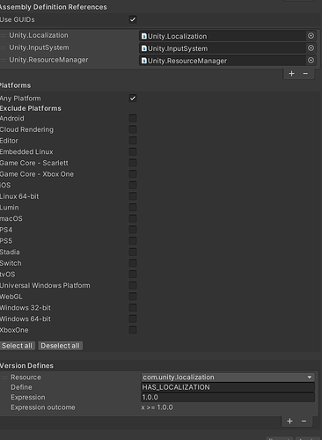
Task: Exclude the macOS platform
Action: (133, 218)
